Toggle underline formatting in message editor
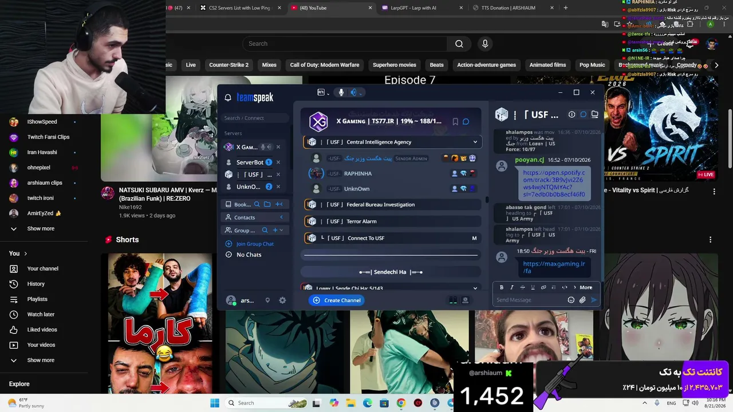Viewport: 733px width, 412px height. point(533,287)
